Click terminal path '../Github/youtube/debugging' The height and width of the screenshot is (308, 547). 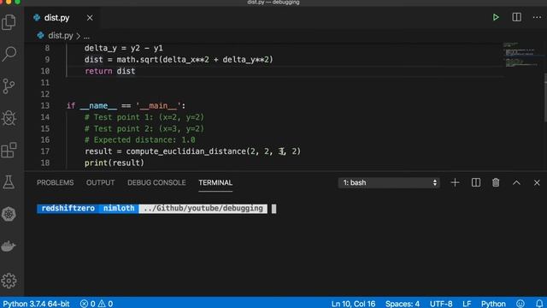point(203,209)
